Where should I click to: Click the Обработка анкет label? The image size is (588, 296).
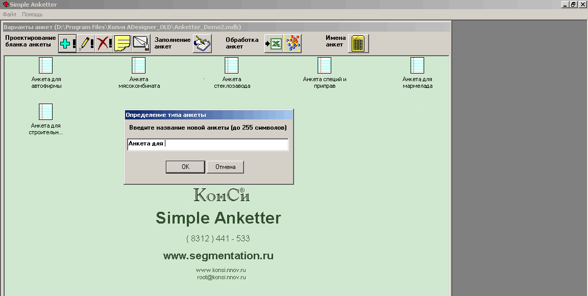(242, 43)
